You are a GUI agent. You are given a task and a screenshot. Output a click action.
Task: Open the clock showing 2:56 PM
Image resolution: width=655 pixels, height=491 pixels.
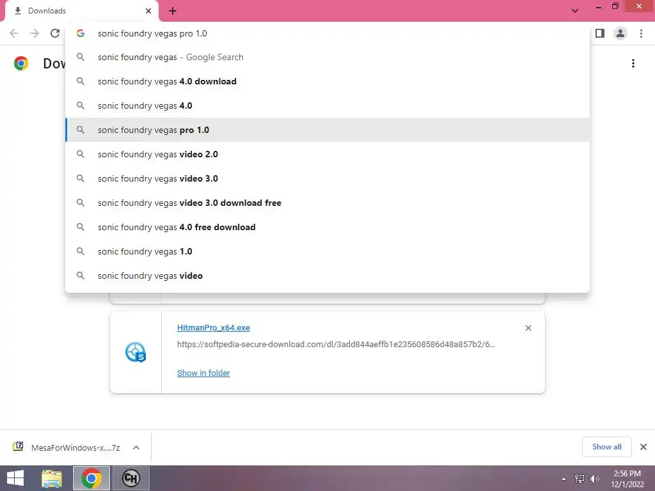point(627,479)
